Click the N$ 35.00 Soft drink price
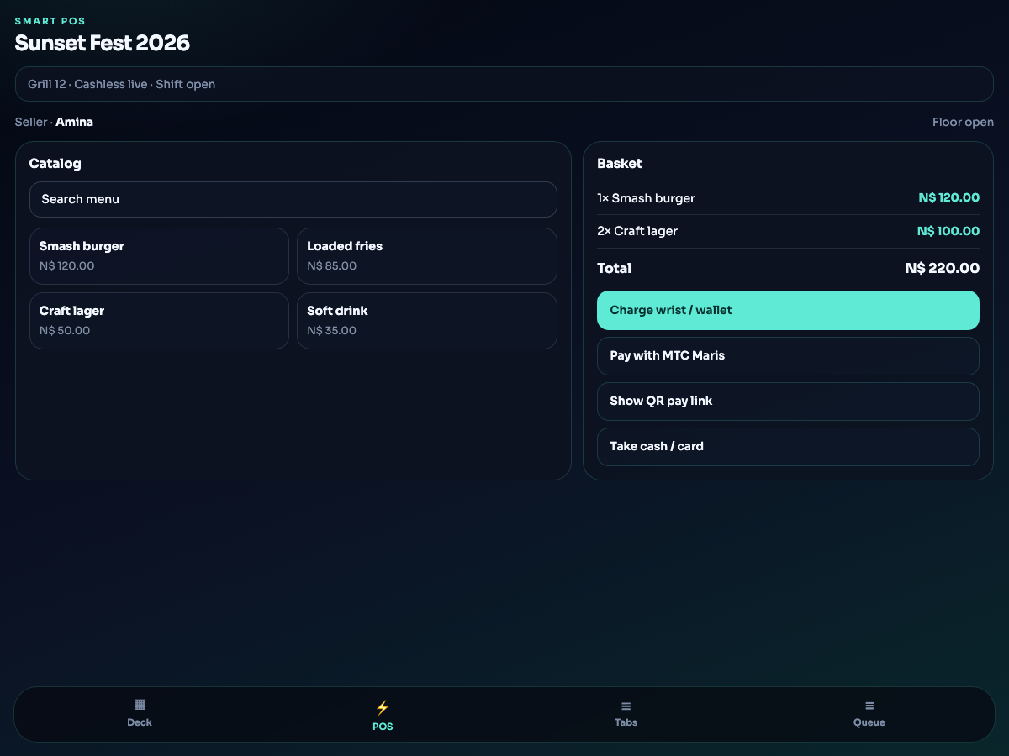Image resolution: width=1009 pixels, height=756 pixels. (332, 331)
